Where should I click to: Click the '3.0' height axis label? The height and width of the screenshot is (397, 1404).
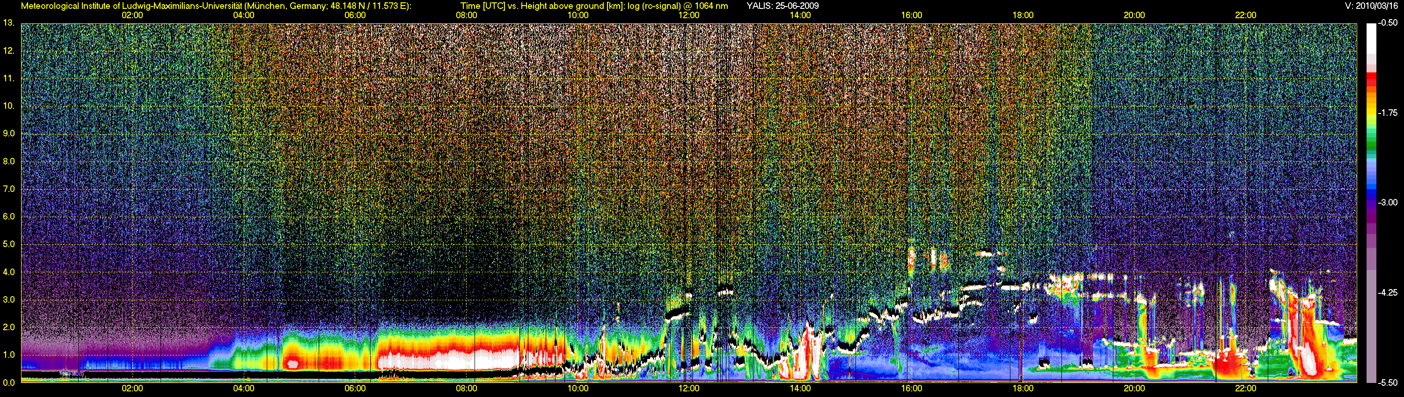(x=9, y=300)
